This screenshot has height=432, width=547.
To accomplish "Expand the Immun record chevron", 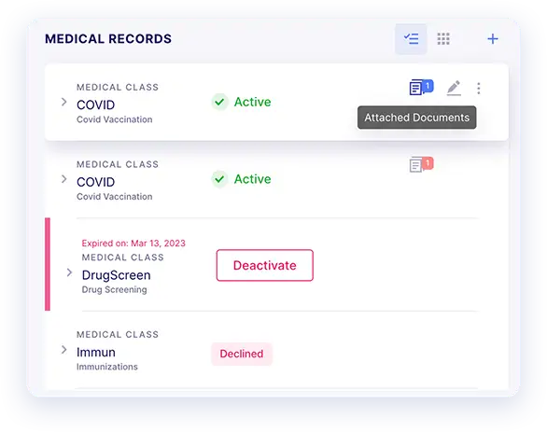I will tap(63, 350).
